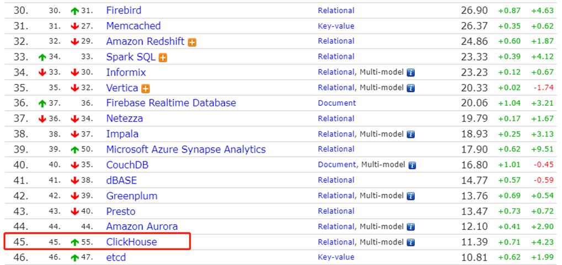Click the Document model link in Firebase row
This screenshot has width=562, height=265.
(336, 104)
